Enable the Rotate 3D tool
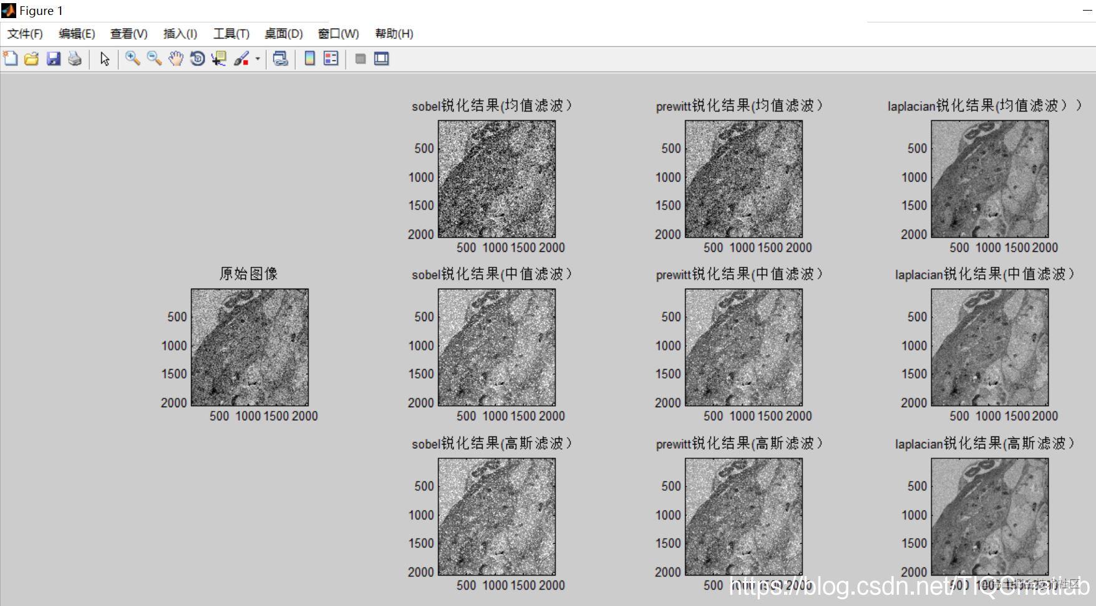 [x=197, y=59]
